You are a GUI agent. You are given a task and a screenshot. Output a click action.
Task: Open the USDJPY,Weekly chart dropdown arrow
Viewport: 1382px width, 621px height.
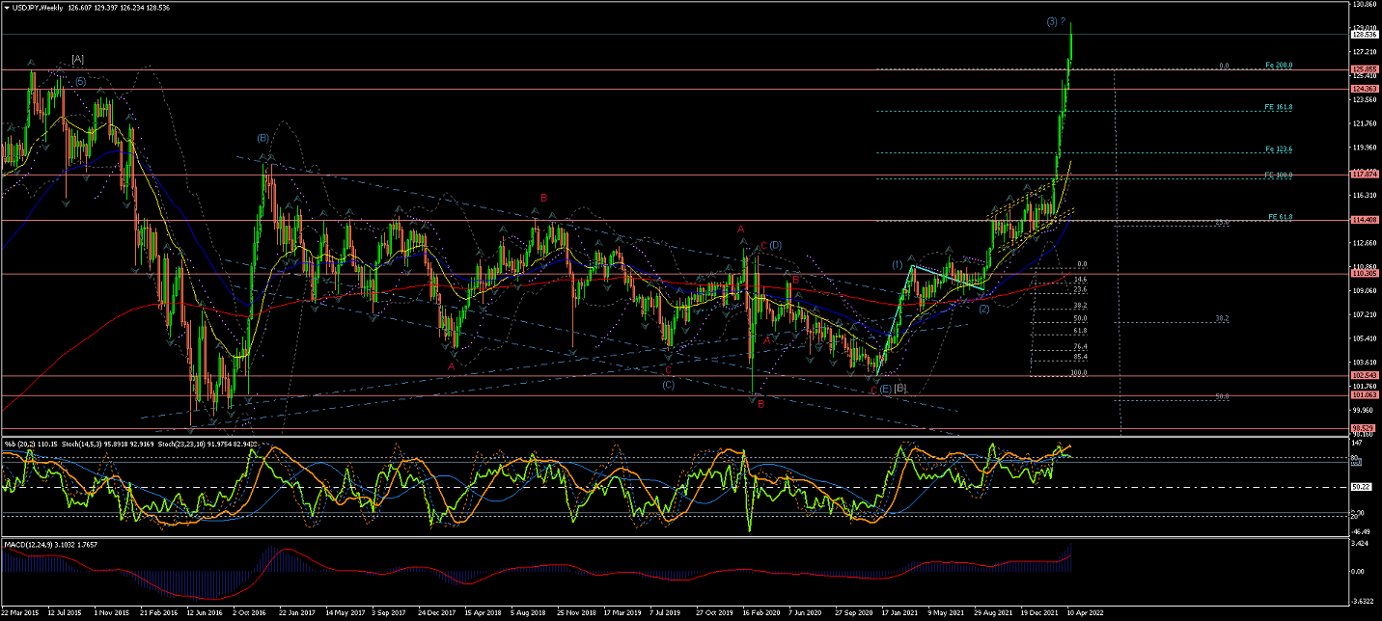[7, 7]
